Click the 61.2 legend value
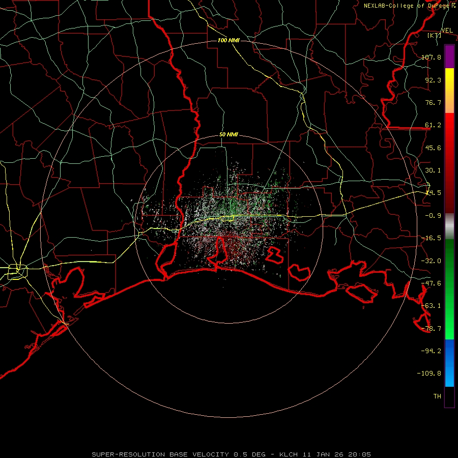Viewport: 458px width, 458px height. click(x=433, y=125)
